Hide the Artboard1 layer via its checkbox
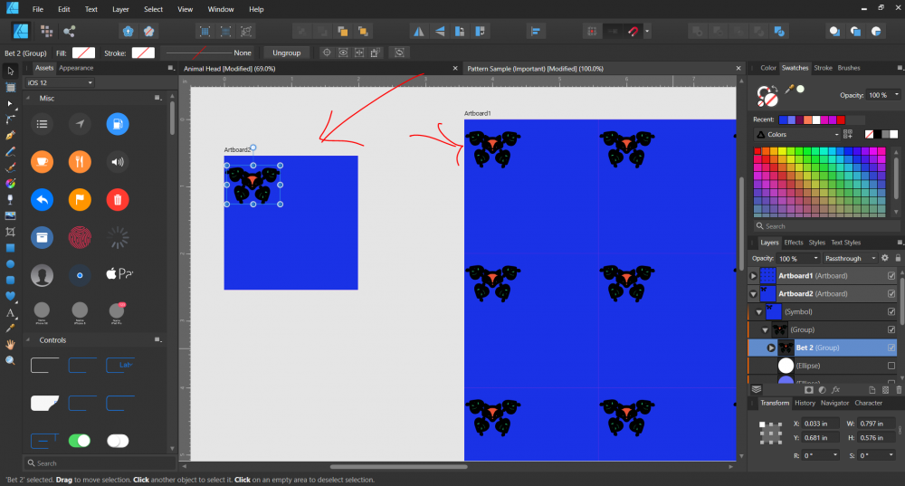Viewport: 905px width, 486px height. 891,276
